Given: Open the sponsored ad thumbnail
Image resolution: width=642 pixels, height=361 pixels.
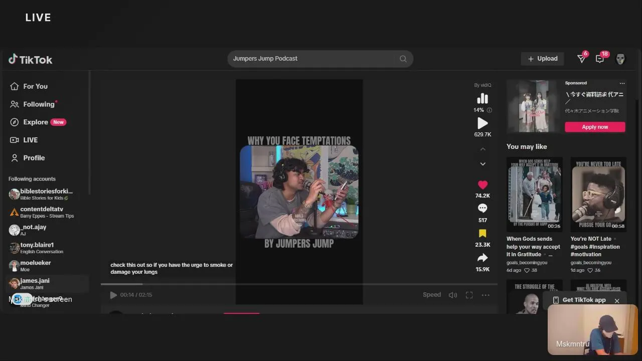Looking at the screenshot, I should (534, 106).
